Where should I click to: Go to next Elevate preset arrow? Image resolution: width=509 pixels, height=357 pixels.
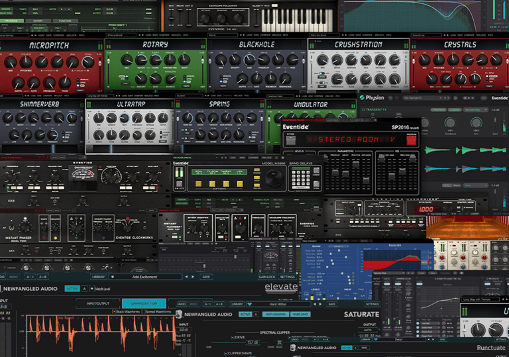pos(193,277)
